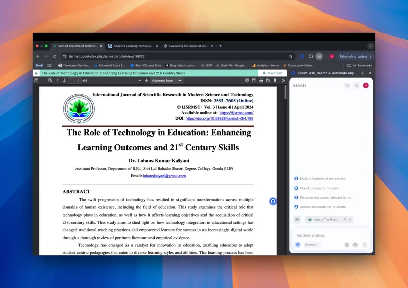Start voice input with microphone icon
The image size is (408, 288).
pos(347,245)
